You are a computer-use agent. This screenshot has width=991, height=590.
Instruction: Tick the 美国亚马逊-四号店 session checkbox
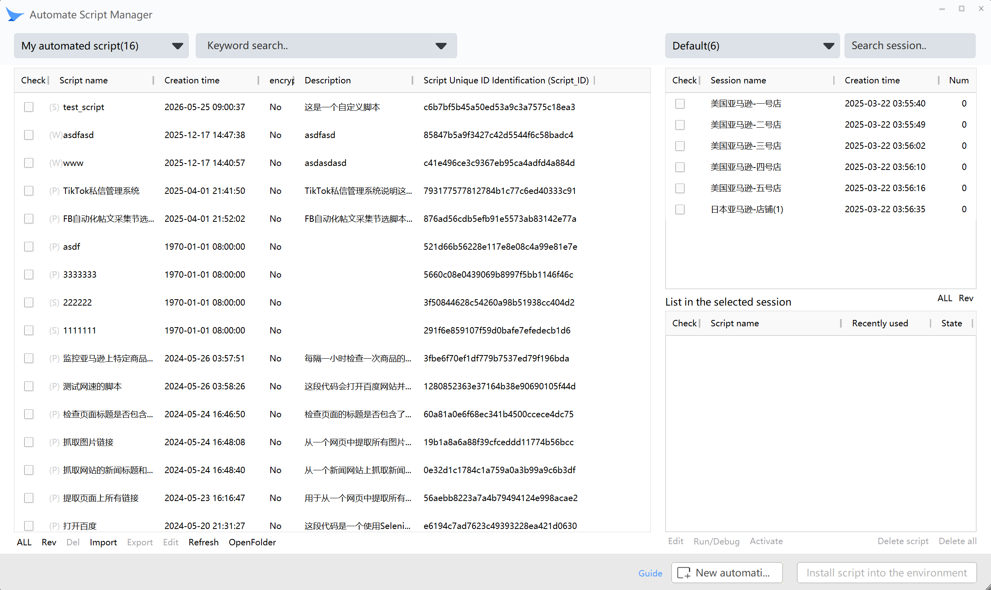(680, 167)
